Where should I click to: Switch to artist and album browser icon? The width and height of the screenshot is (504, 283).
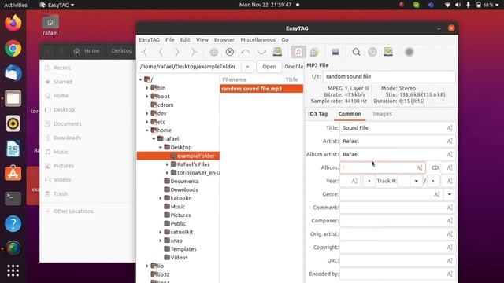[x=314, y=52]
